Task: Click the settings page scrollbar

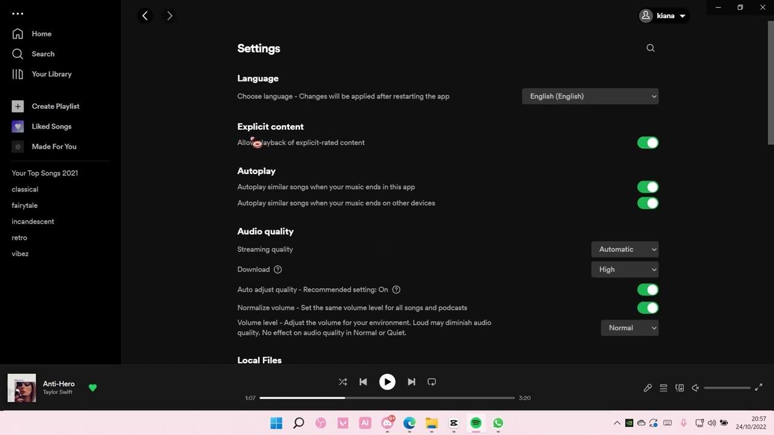Action: coord(770,83)
